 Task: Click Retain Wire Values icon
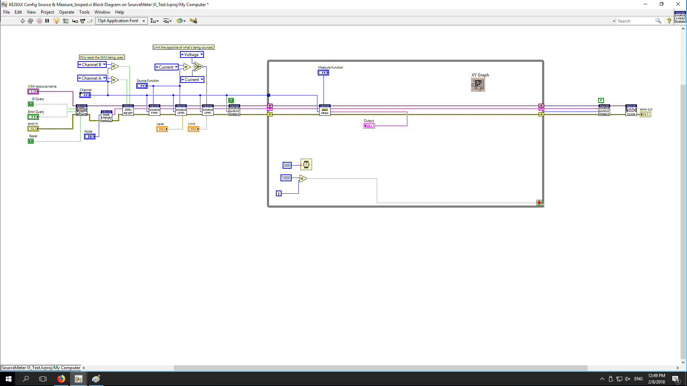click(x=65, y=21)
